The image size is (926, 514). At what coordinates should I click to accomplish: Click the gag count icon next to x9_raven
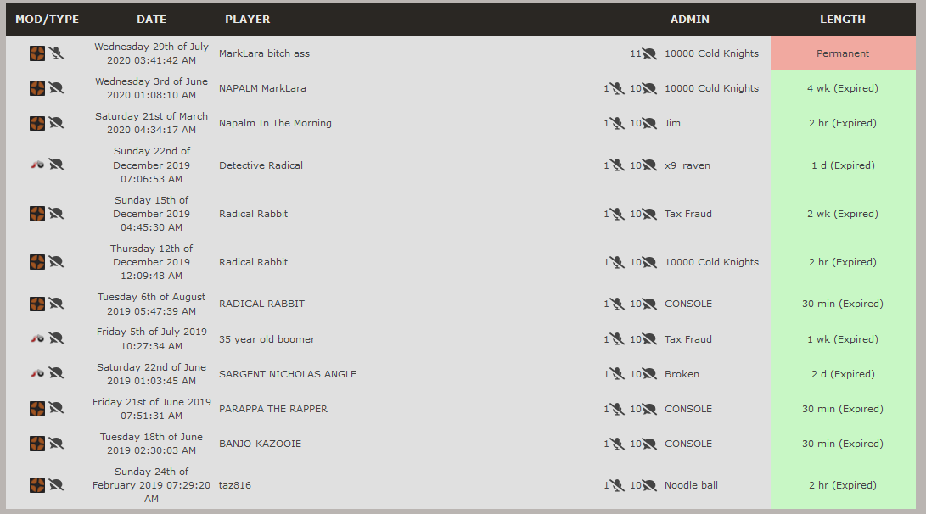(649, 165)
